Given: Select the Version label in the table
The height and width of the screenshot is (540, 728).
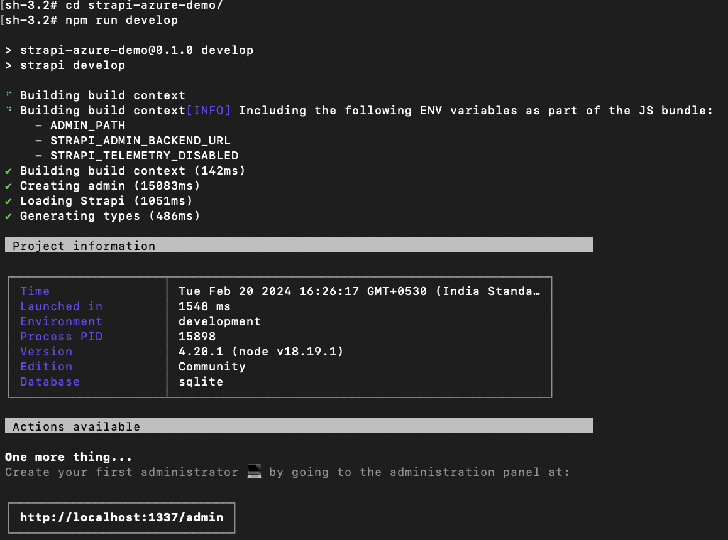Looking at the screenshot, I should [46, 351].
